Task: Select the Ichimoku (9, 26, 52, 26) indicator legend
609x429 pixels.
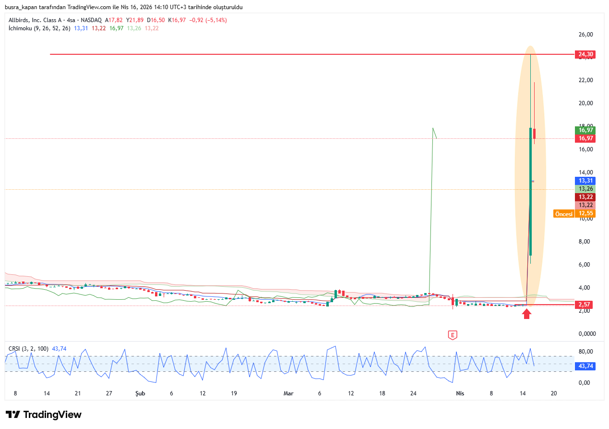Action: [x=39, y=28]
